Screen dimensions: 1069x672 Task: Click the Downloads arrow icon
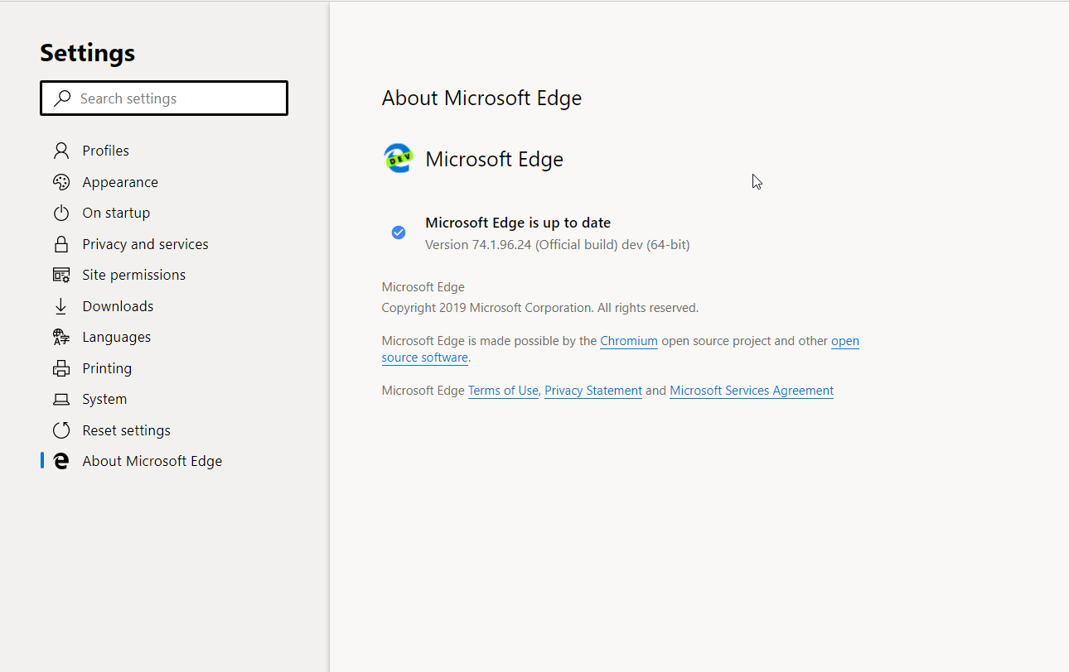coord(60,305)
